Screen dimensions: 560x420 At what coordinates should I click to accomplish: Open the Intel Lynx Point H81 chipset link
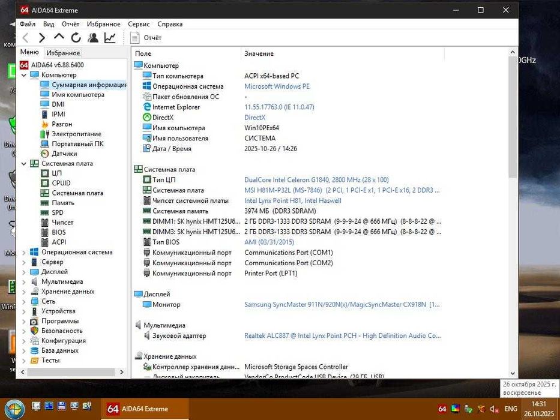click(x=292, y=200)
